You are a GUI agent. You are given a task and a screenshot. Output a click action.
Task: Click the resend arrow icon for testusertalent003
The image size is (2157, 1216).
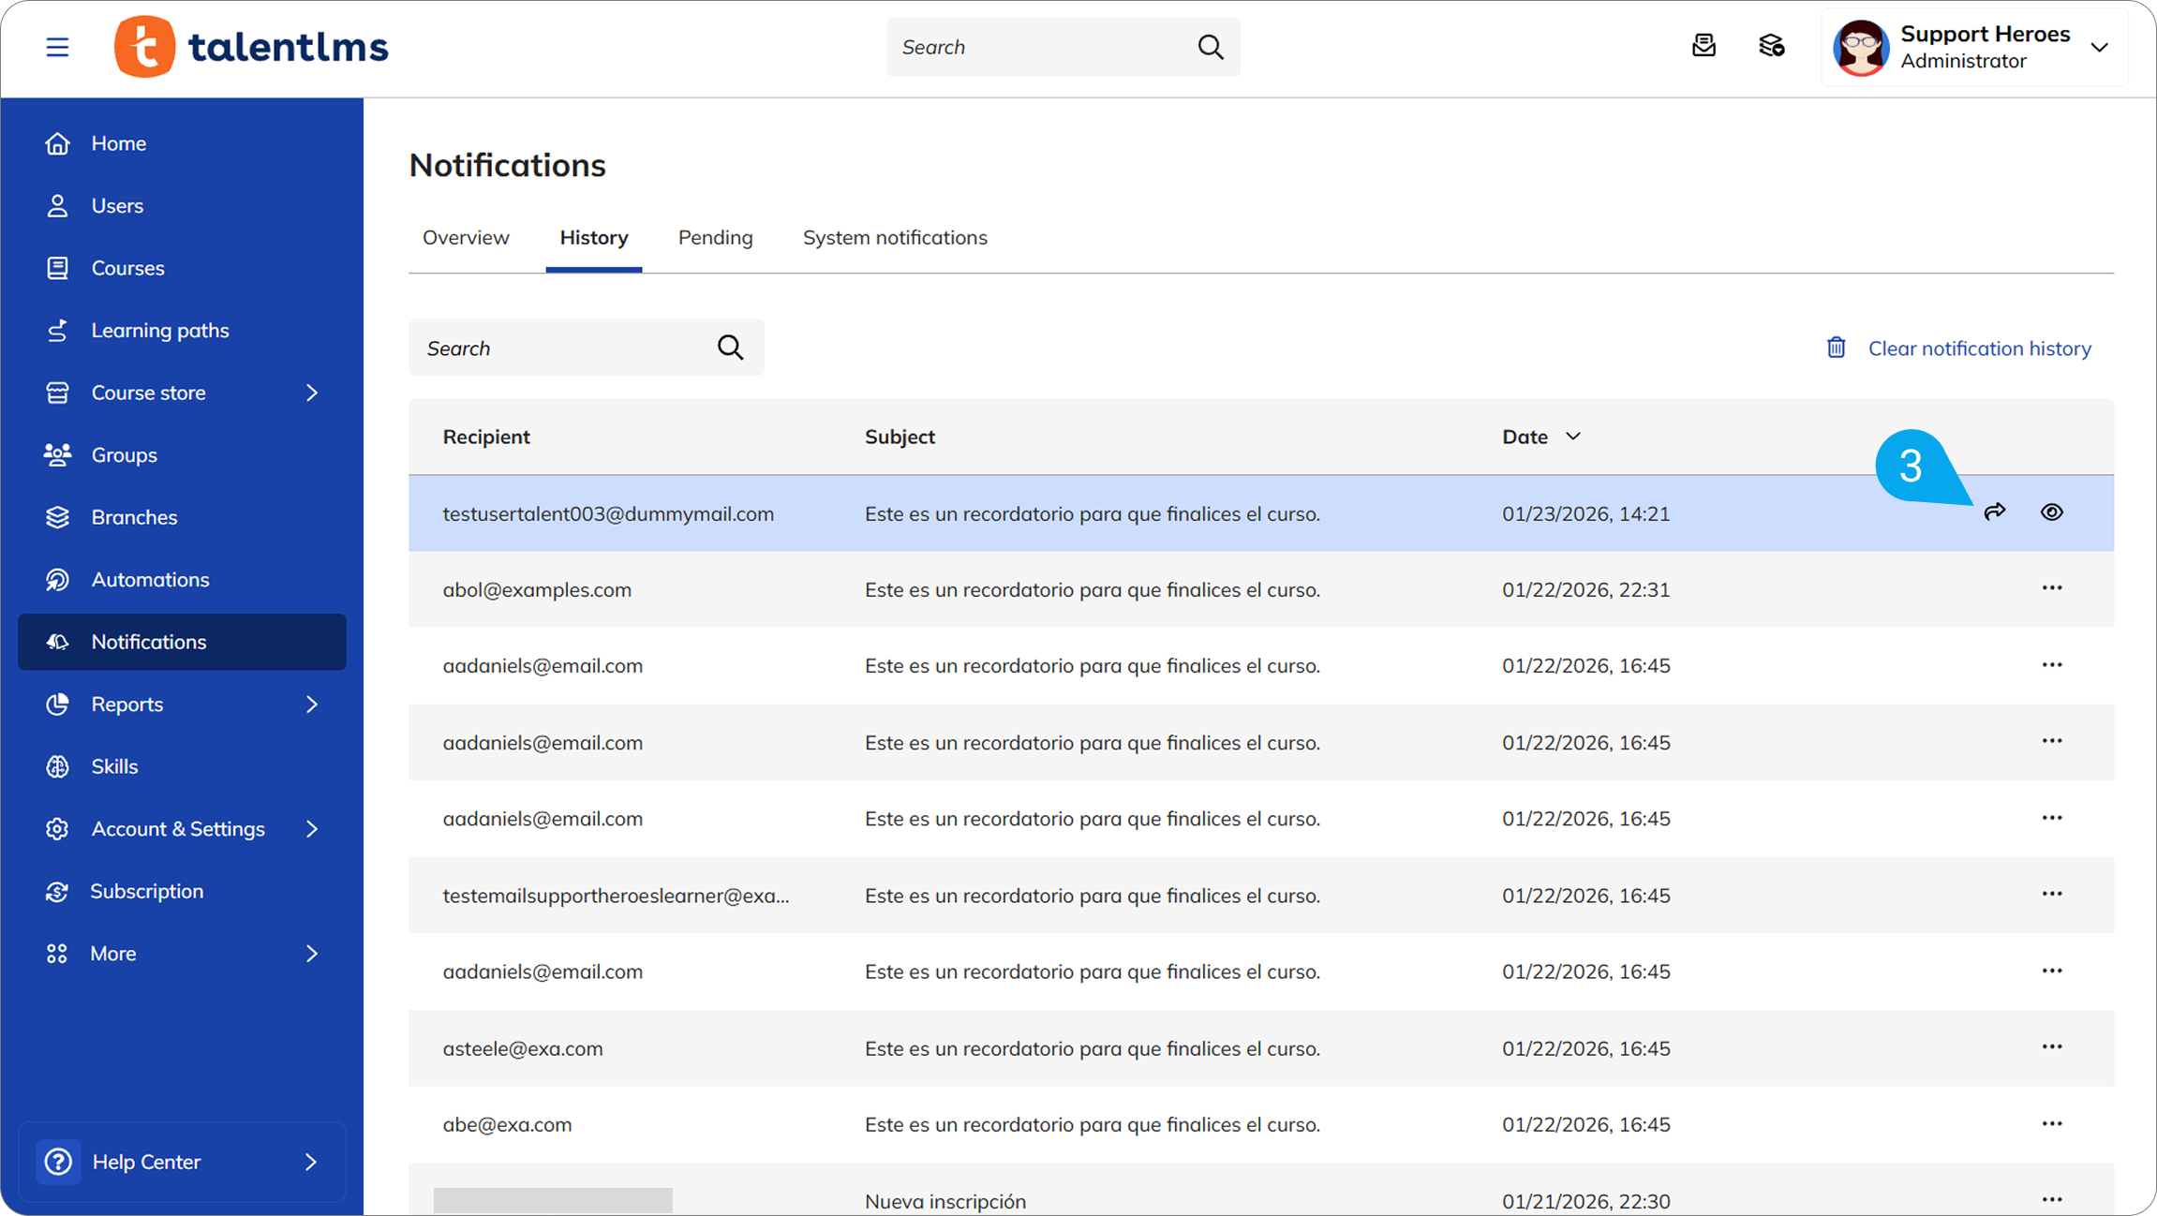pyautogui.click(x=1994, y=512)
